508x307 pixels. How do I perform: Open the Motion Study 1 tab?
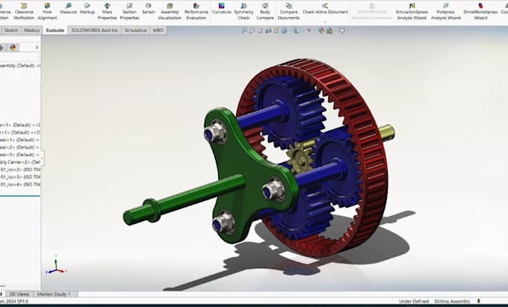54,294
